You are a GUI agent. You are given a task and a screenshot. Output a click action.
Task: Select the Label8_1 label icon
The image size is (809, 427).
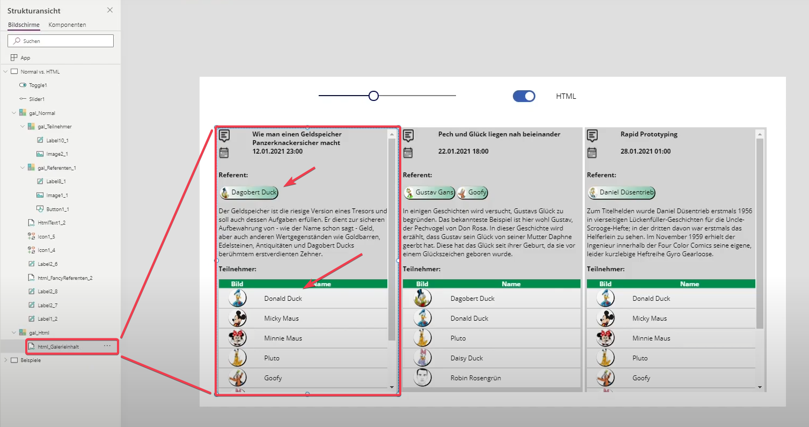click(x=40, y=182)
